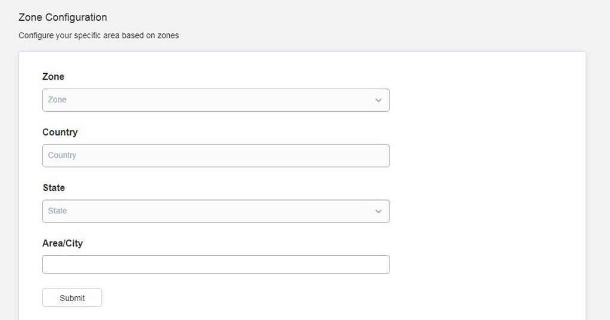
Task: Click into the Area/City text box
Action: [216, 265]
